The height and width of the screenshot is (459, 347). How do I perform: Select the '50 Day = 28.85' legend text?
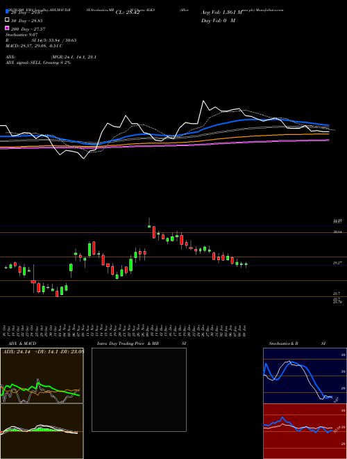pyautogui.click(x=27, y=21)
